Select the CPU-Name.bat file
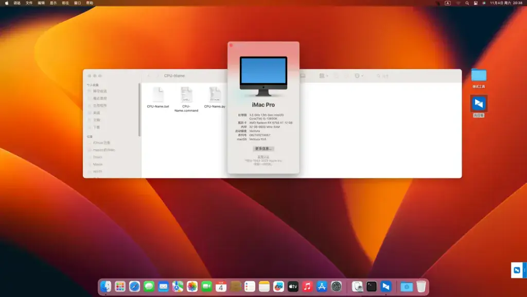 click(158, 98)
